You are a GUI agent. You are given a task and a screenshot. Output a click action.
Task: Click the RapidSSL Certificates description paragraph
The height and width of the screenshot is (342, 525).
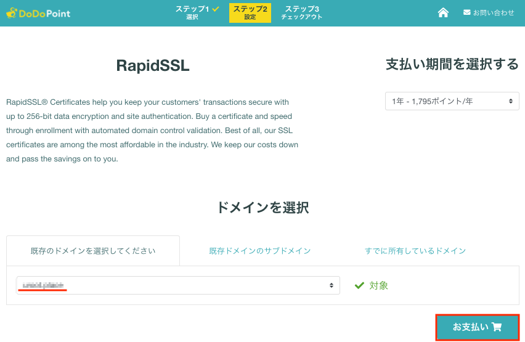point(152,130)
